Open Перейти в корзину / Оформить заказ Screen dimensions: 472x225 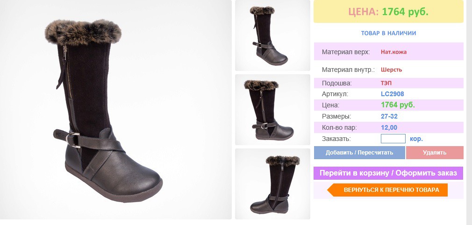(388, 173)
